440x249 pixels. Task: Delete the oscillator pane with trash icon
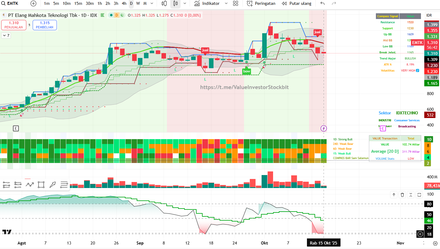coord(402,195)
